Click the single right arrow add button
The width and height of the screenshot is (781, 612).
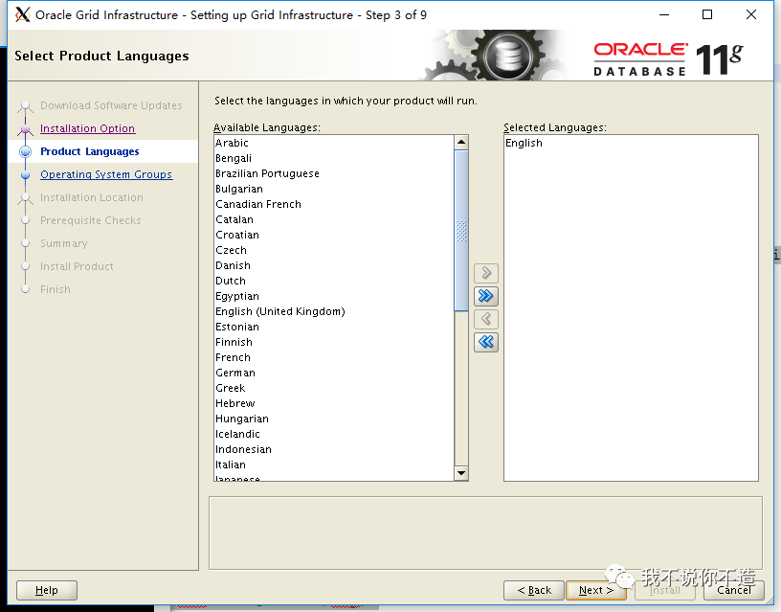pyautogui.click(x=485, y=273)
